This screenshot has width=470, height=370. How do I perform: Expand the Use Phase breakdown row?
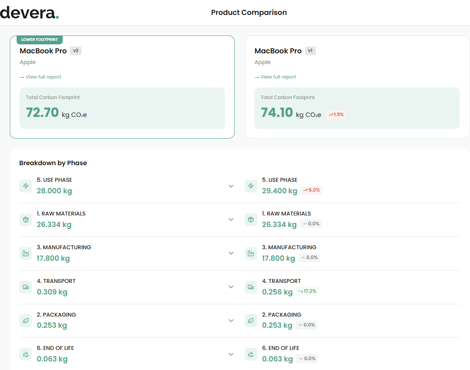coord(231,186)
